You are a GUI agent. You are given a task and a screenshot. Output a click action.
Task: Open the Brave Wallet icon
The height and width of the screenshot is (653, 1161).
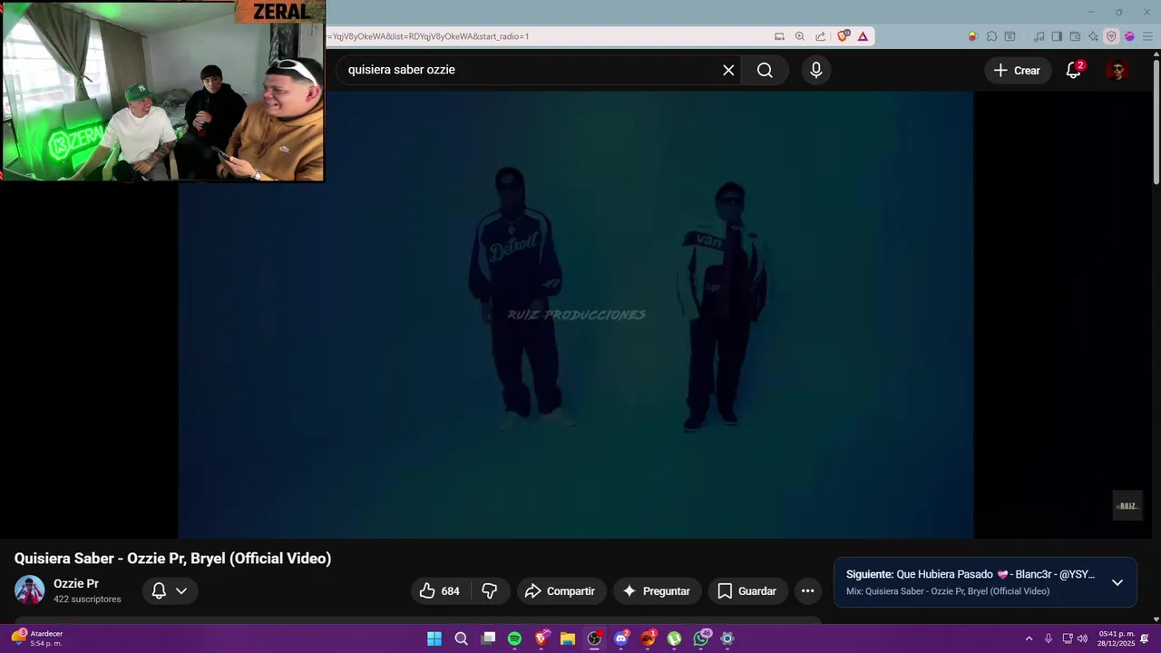pyautogui.click(x=1075, y=36)
